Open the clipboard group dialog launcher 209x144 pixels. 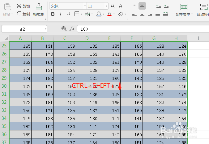(x=45, y=20)
